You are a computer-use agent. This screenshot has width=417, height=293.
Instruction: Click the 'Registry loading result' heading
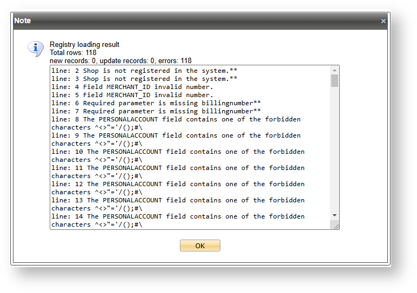84,44
